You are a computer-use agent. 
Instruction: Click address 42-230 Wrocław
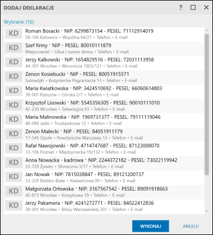tap(41, 109)
